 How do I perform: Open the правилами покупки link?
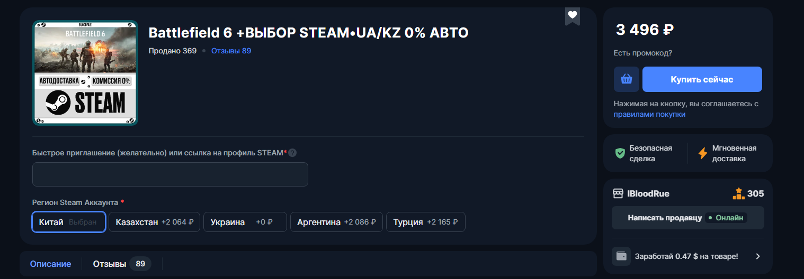tap(649, 114)
